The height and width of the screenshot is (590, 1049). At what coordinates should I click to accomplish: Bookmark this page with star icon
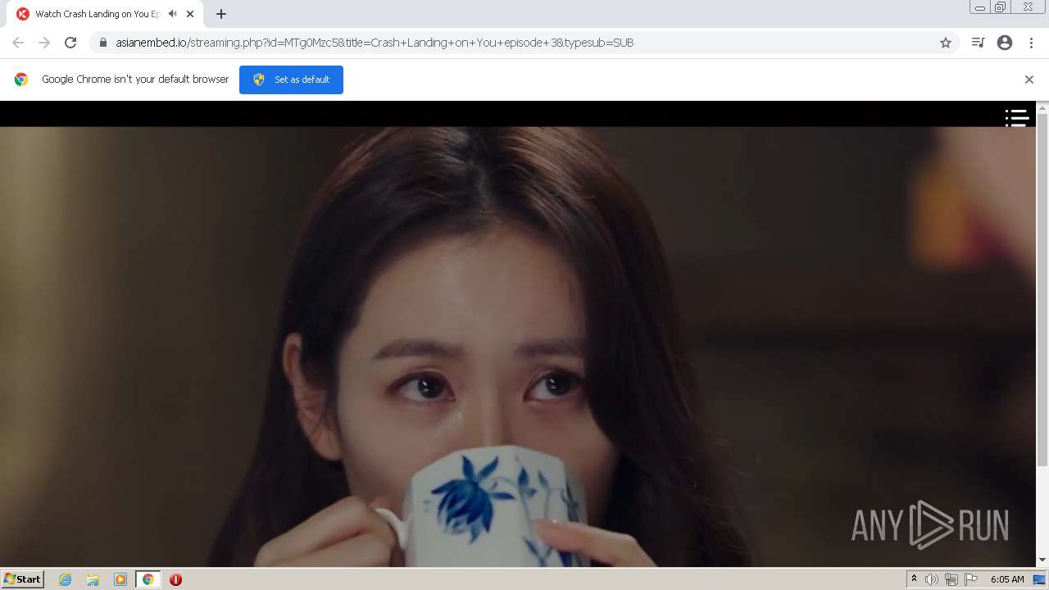point(946,43)
